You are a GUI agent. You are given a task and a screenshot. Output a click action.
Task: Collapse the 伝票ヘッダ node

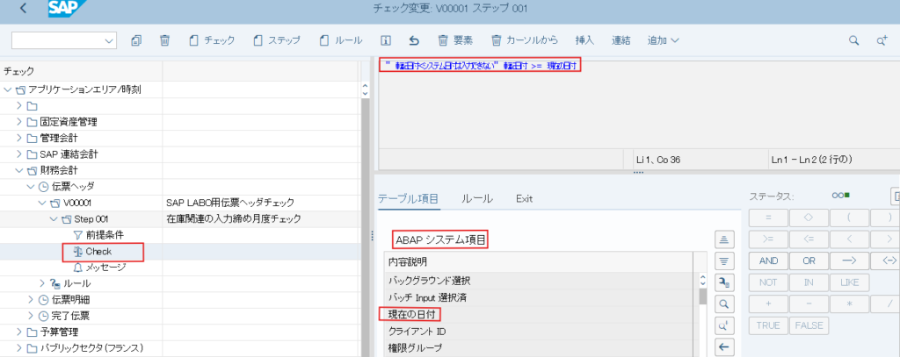coord(30,186)
